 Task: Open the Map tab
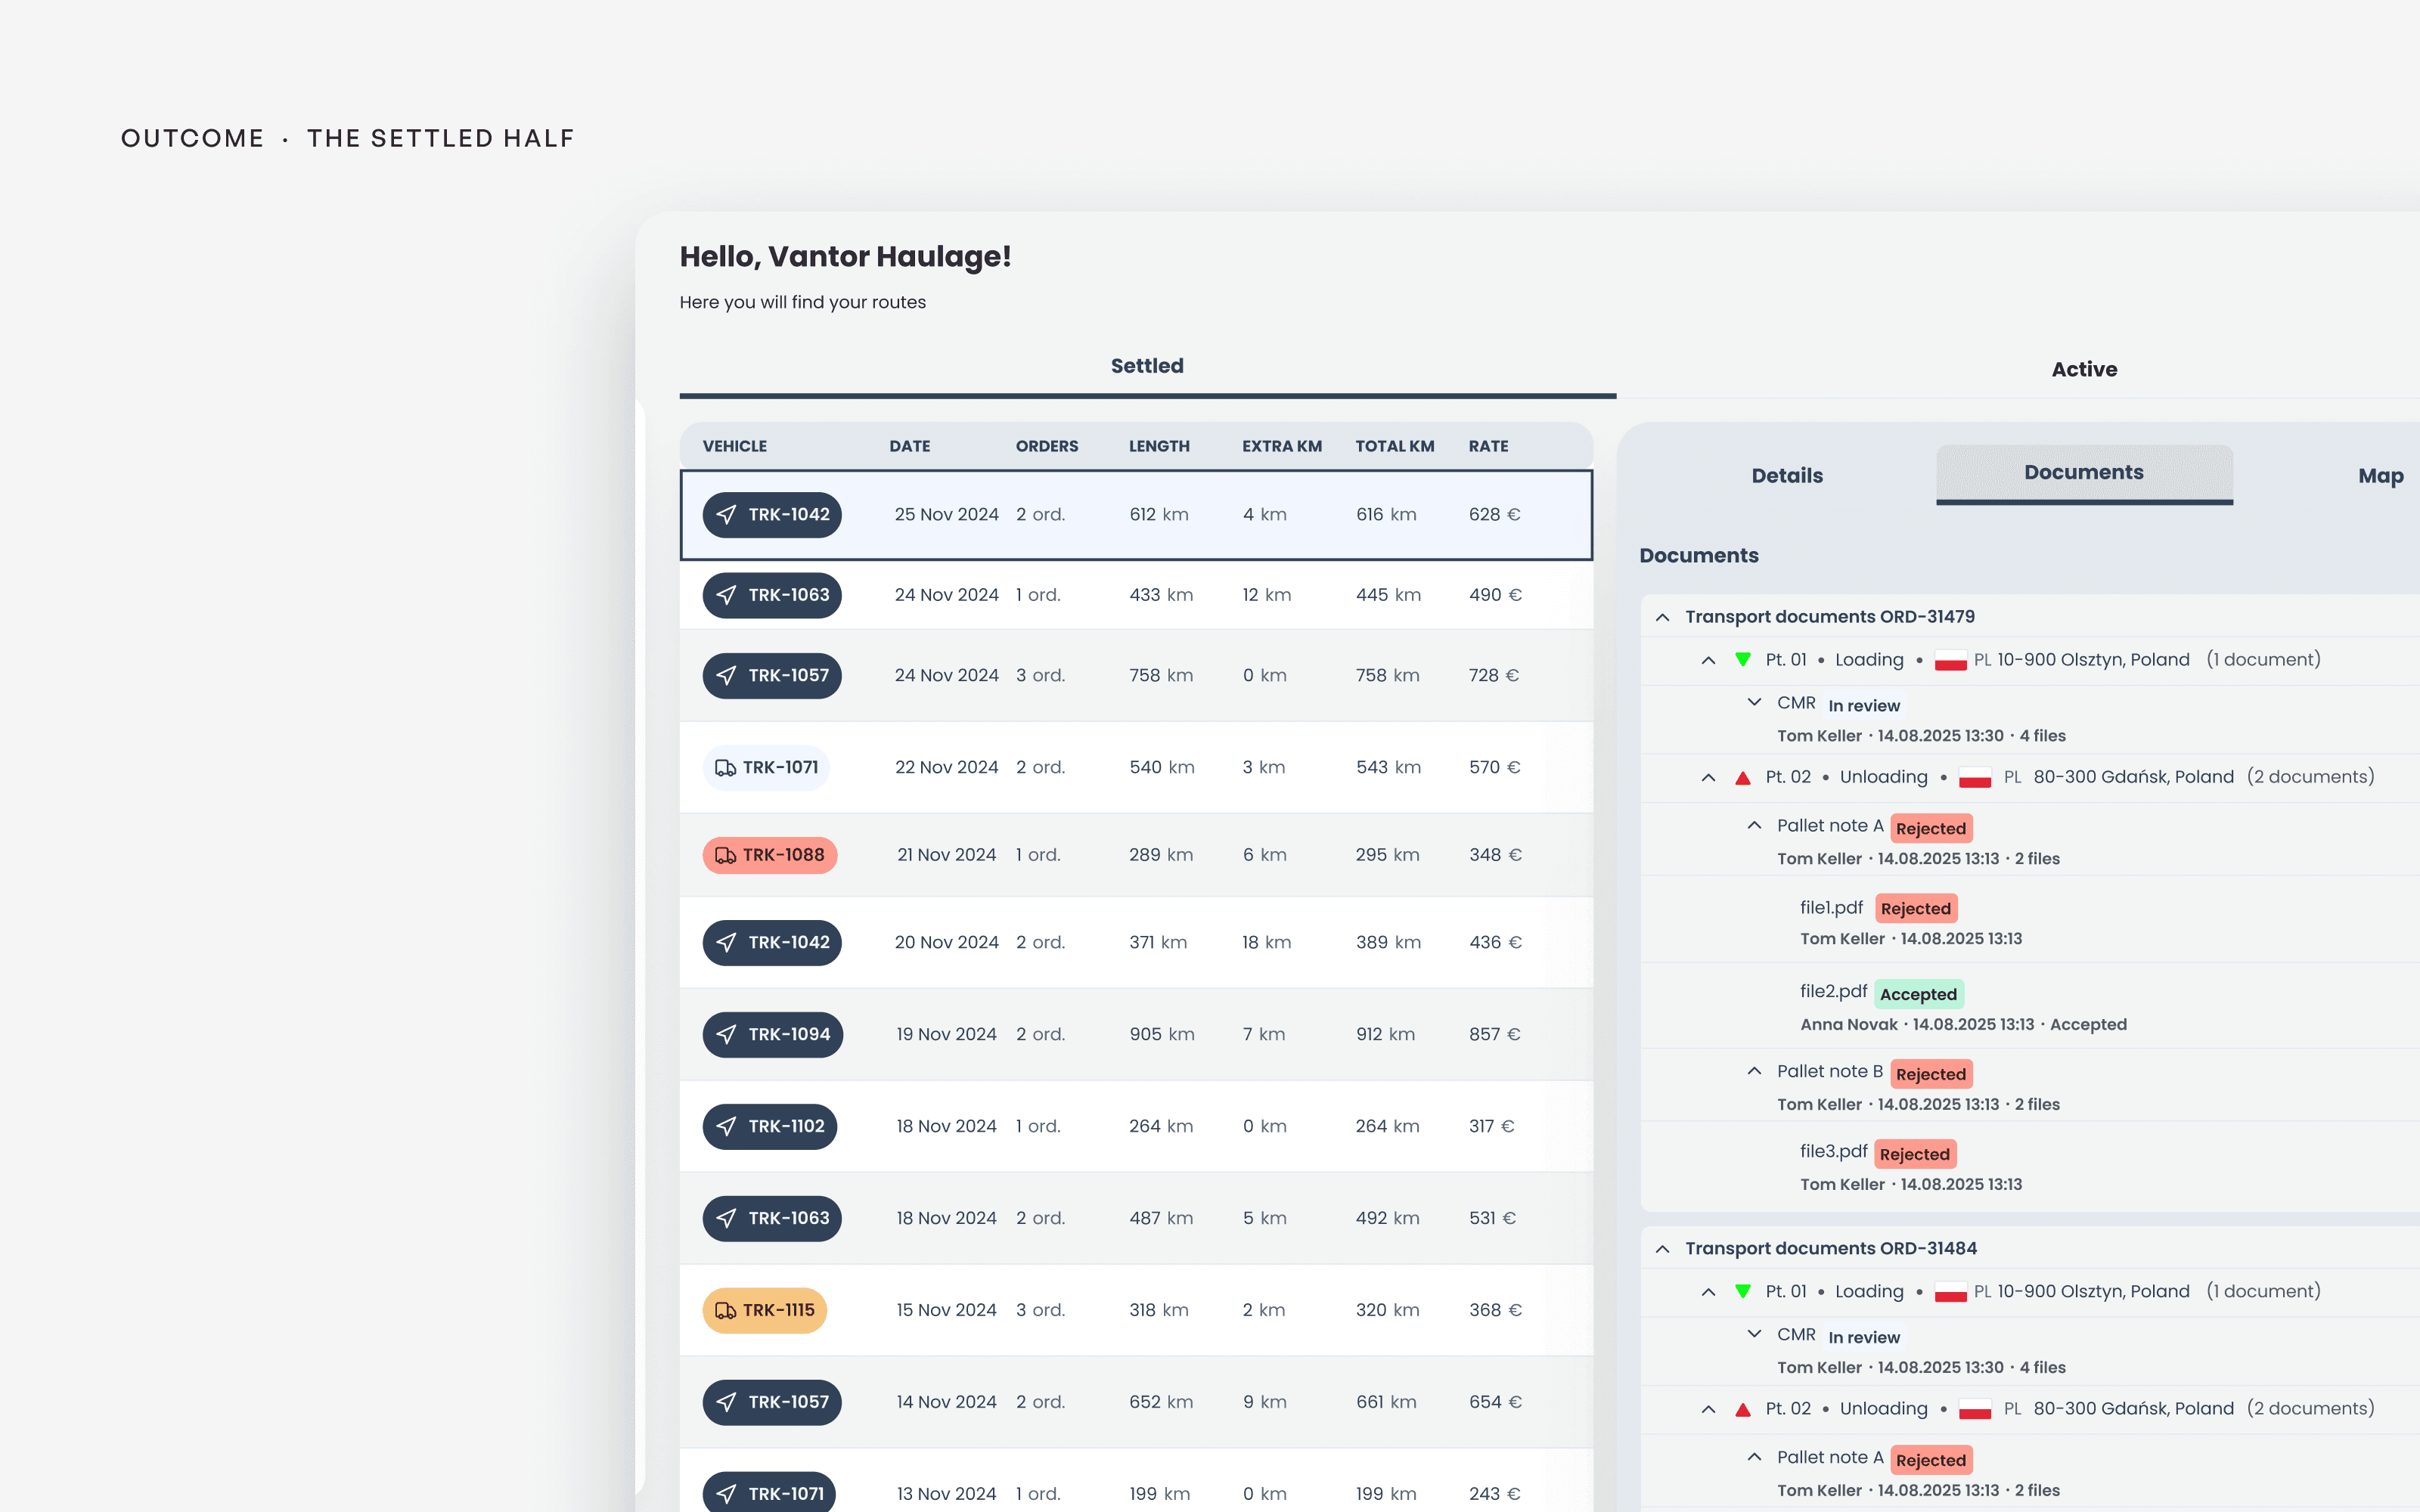point(2381,476)
